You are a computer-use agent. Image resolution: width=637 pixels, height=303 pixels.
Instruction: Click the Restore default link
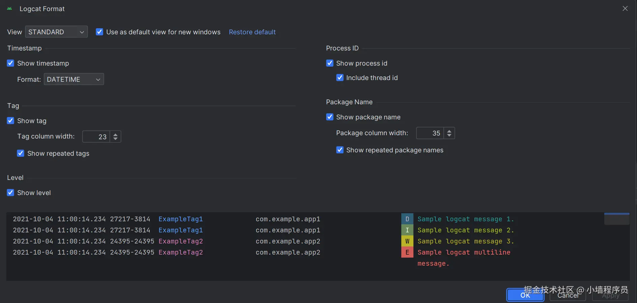[252, 32]
